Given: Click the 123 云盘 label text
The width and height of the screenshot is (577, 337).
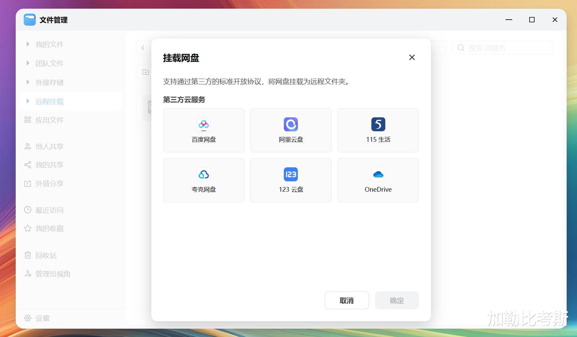Looking at the screenshot, I should click(291, 189).
